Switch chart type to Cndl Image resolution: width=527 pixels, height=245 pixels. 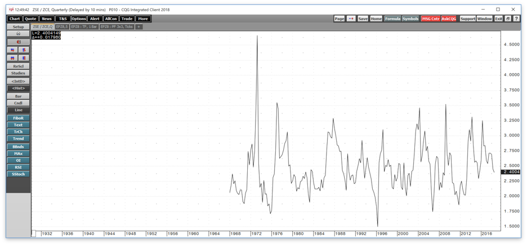click(x=18, y=103)
